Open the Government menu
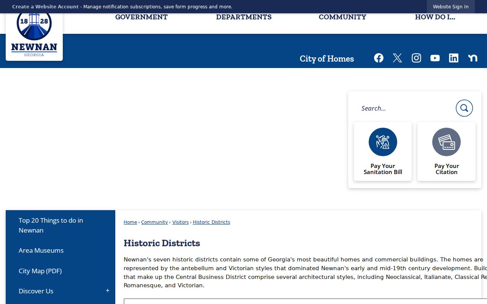The image size is (487, 304). coord(141,17)
